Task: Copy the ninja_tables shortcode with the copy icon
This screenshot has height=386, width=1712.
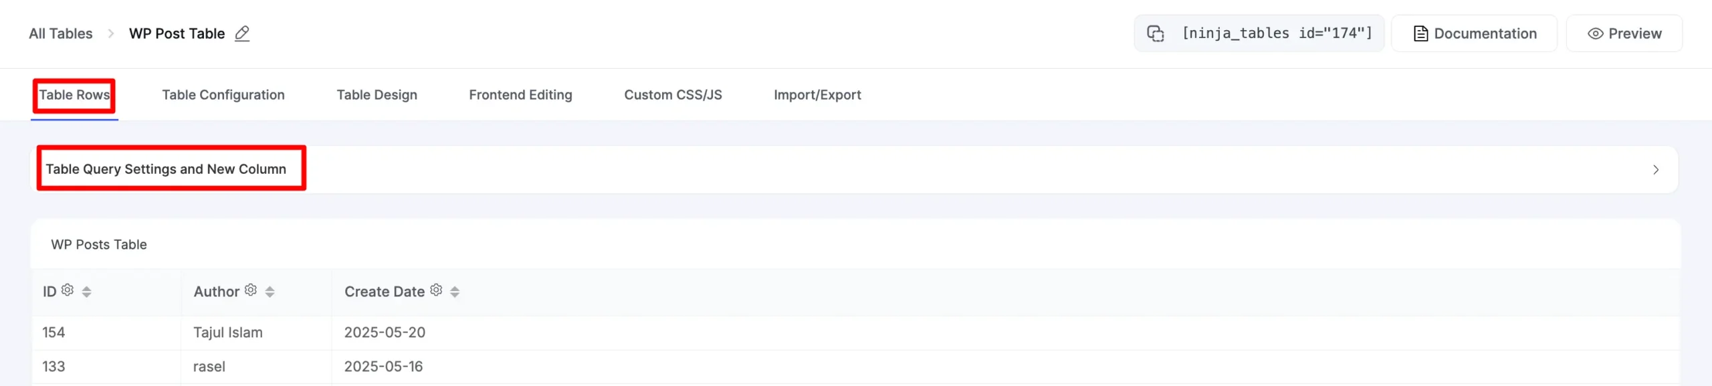Action: [x=1156, y=33]
